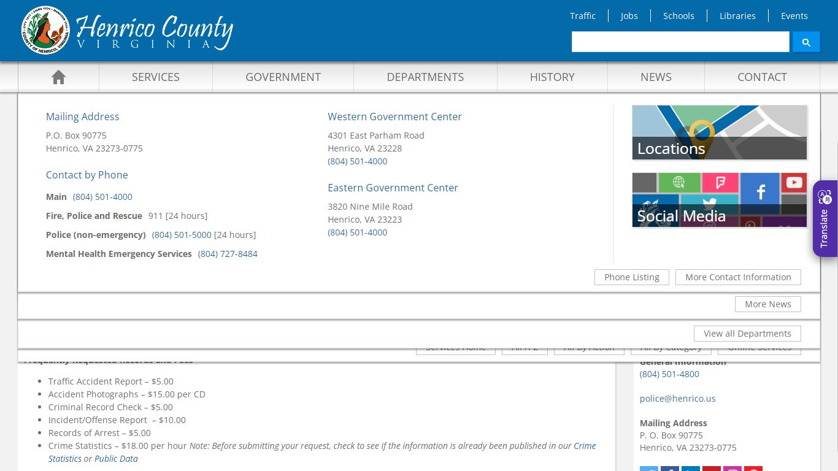Open the Contact menu
This screenshot has width=838, height=471.
762,77
